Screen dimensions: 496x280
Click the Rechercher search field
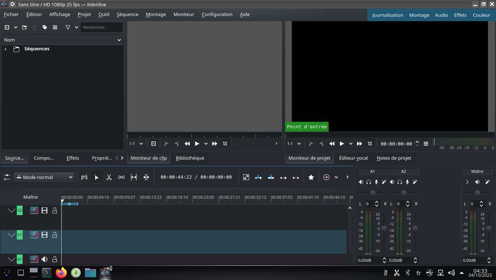click(101, 27)
